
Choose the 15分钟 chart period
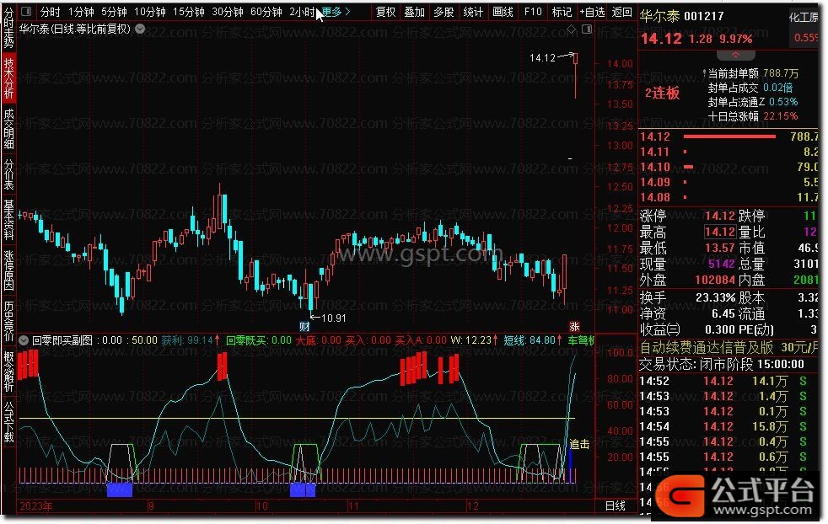[x=189, y=12]
